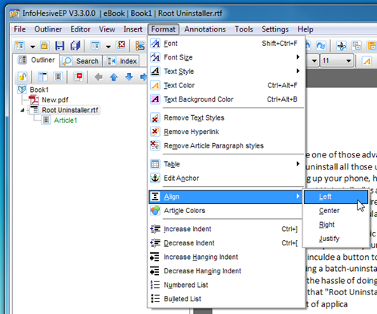Expand the Text Style submenu
This screenshot has height=314, width=377.
pyautogui.click(x=226, y=72)
